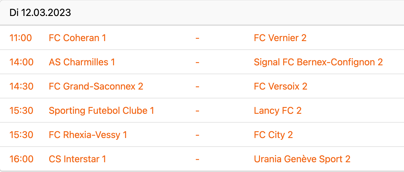Open the 14:00 match time link
Viewport: 404px width, 172px height.
point(21,62)
